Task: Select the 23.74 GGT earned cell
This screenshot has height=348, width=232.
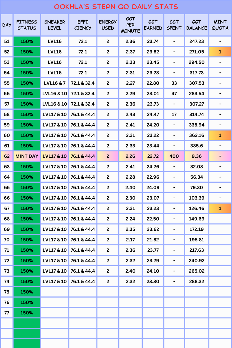Action: click(x=153, y=41)
